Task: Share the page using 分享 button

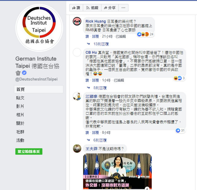Action: 110,8
